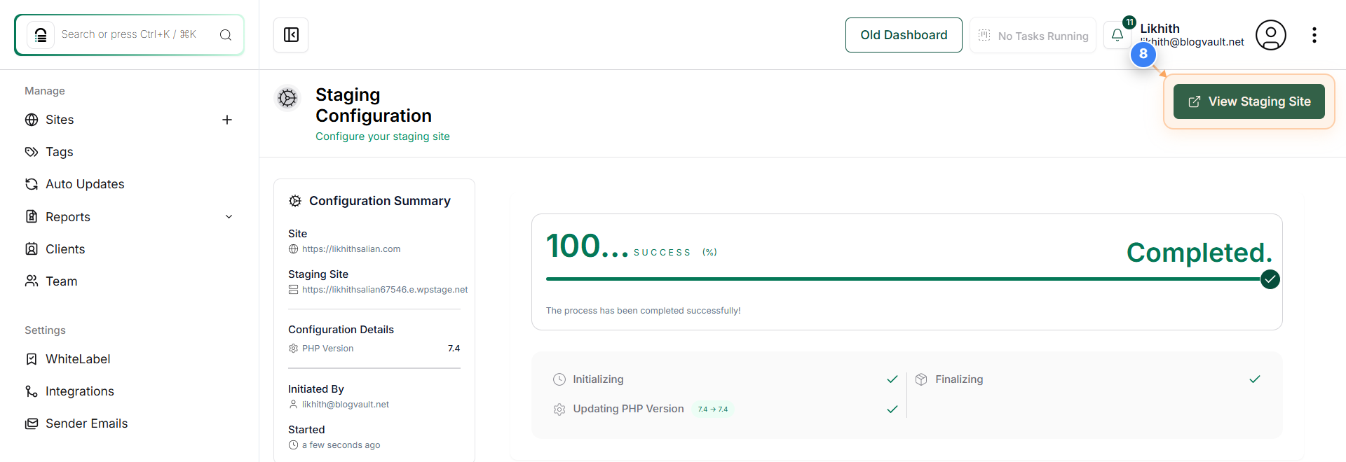The image size is (1346, 462).
Task: Click 'The process has been completed successfully!' message
Action: pyautogui.click(x=643, y=311)
